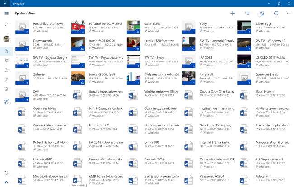Click the sync refresh icon in sidebar

point(6,173)
